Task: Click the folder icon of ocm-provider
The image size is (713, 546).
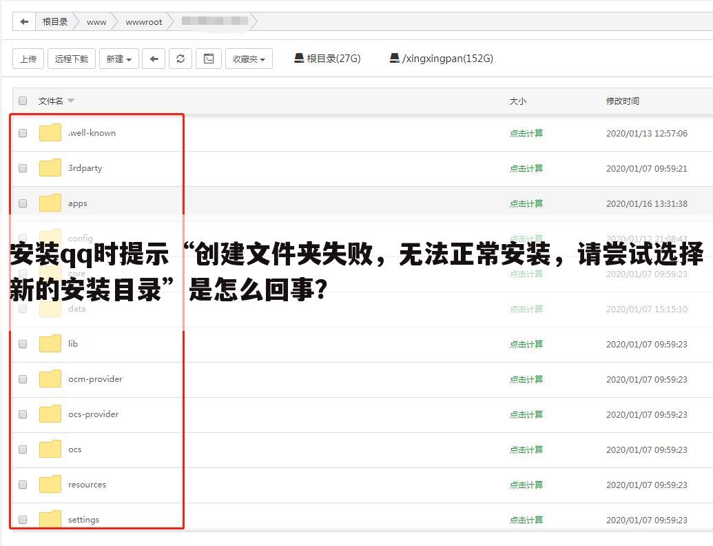Action: pyautogui.click(x=50, y=378)
